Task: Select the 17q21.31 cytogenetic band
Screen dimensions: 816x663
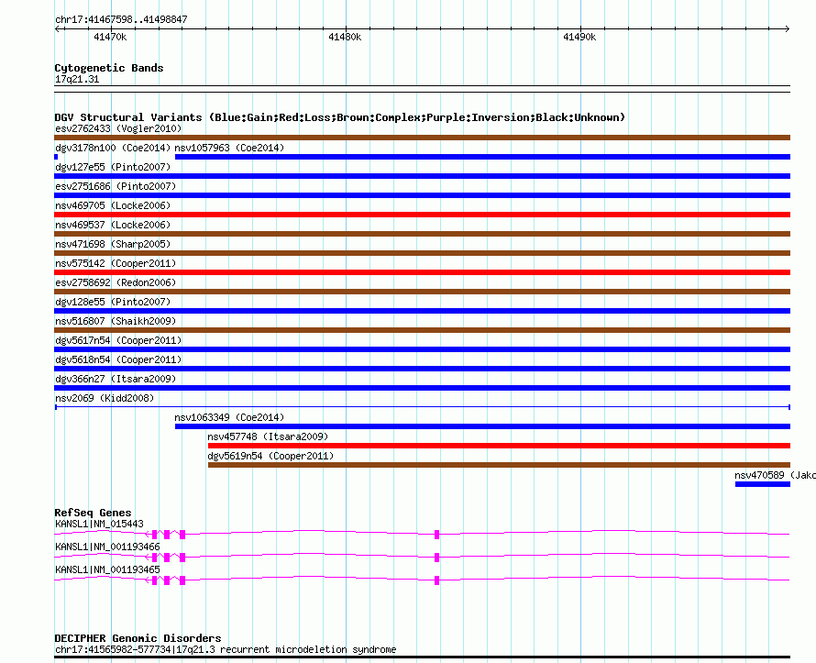Action: [422, 89]
